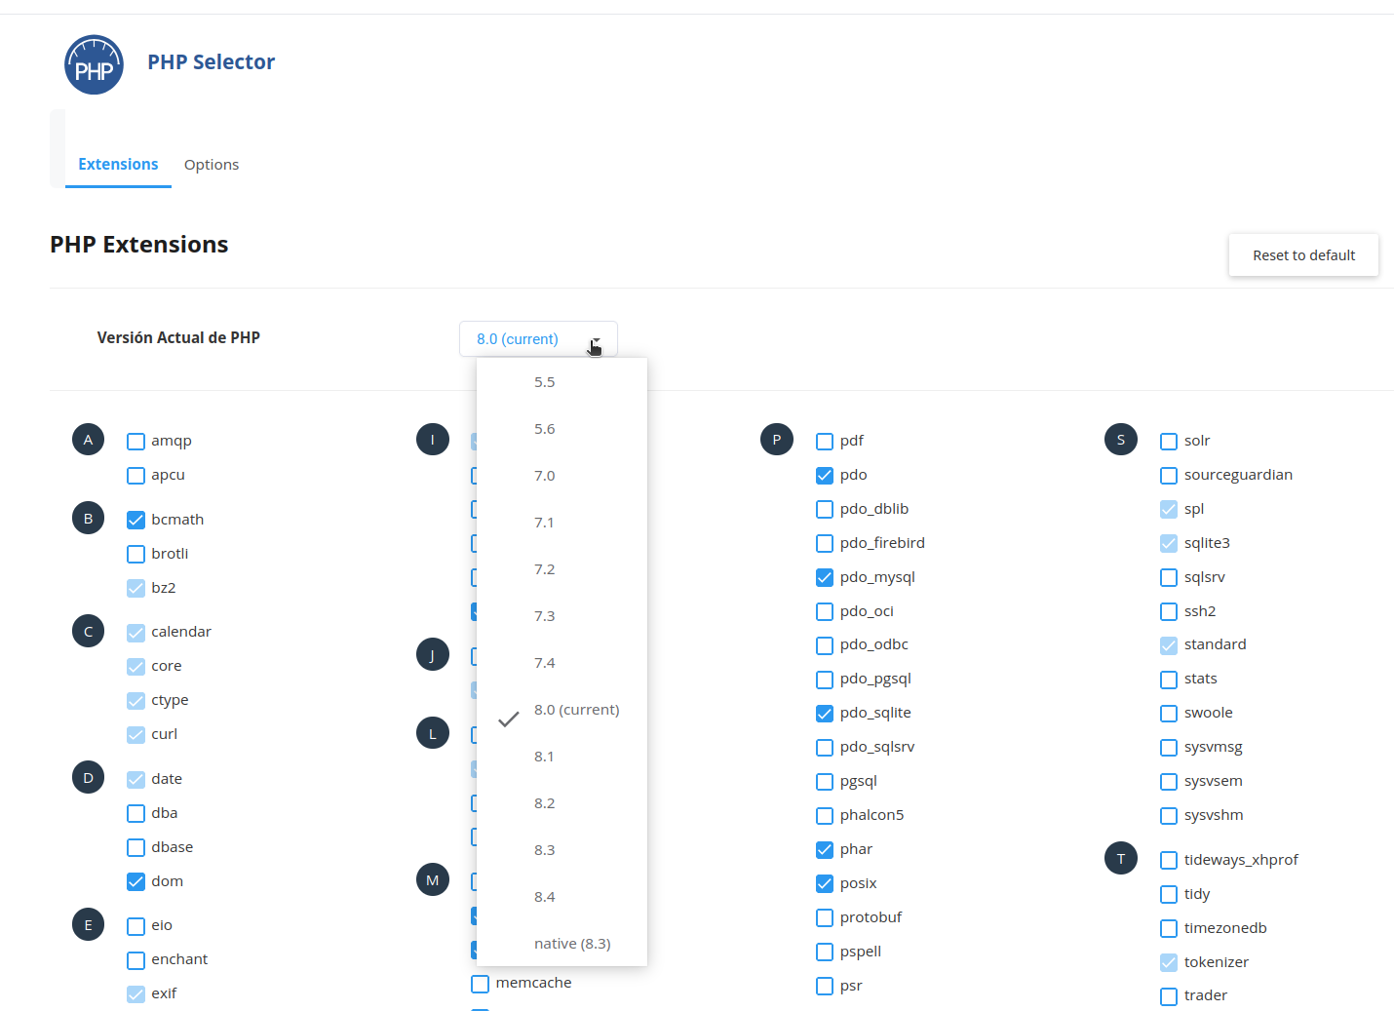Image resolution: width=1394 pixels, height=1011 pixels.
Task: Uncheck the pdo extension
Action: [825, 476]
